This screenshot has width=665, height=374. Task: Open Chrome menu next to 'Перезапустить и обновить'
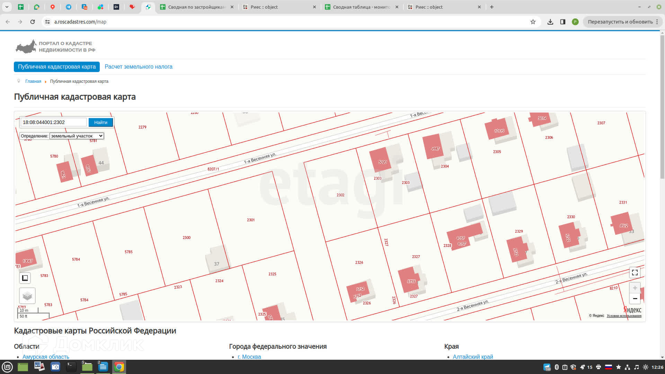click(657, 22)
